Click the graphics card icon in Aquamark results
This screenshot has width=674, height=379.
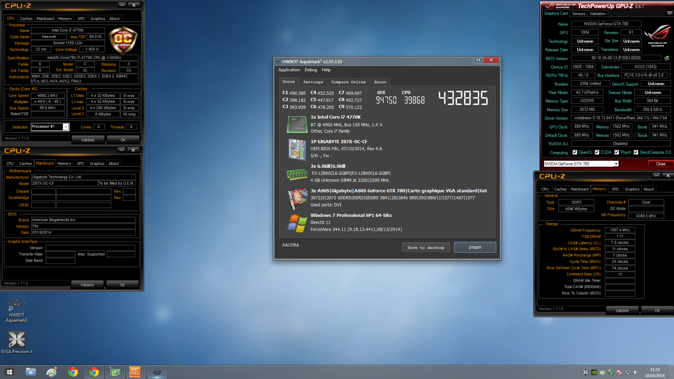(x=297, y=198)
